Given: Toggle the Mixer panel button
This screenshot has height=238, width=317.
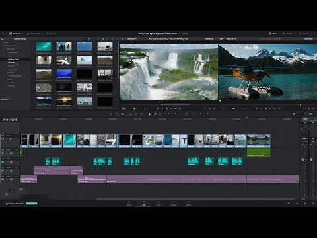Looking at the screenshot, I should [x=273, y=34].
